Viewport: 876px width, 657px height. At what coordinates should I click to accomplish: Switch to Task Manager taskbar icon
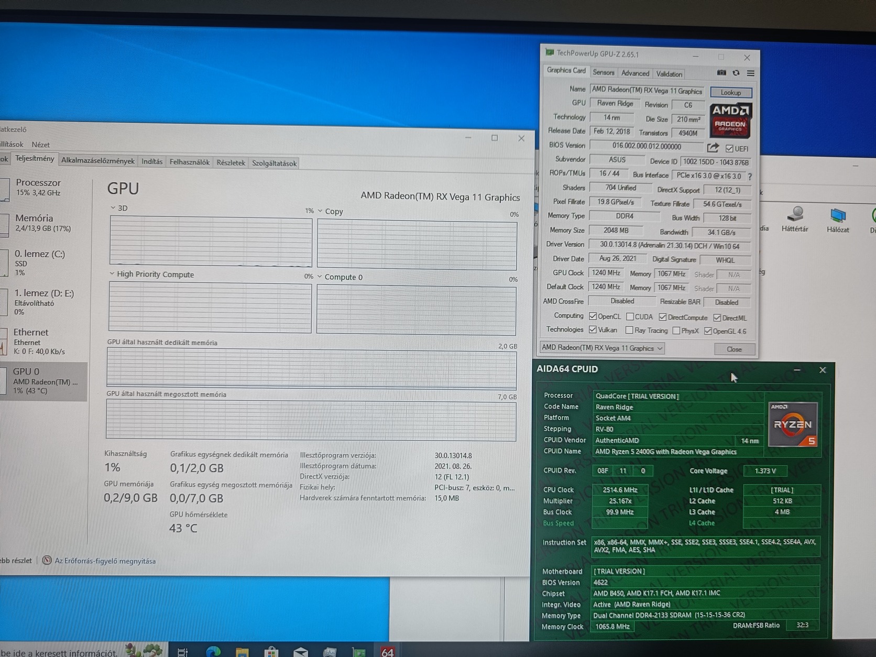pos(330,652)
